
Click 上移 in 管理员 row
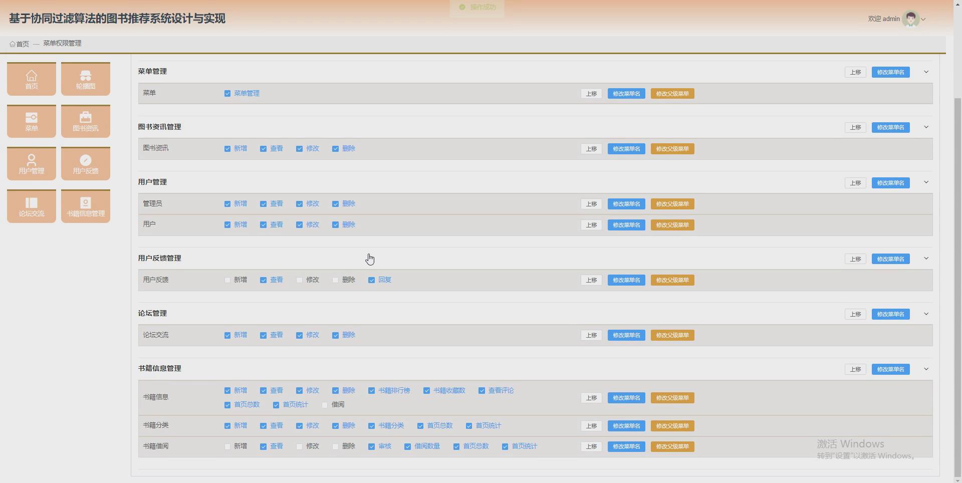[591, 204]
